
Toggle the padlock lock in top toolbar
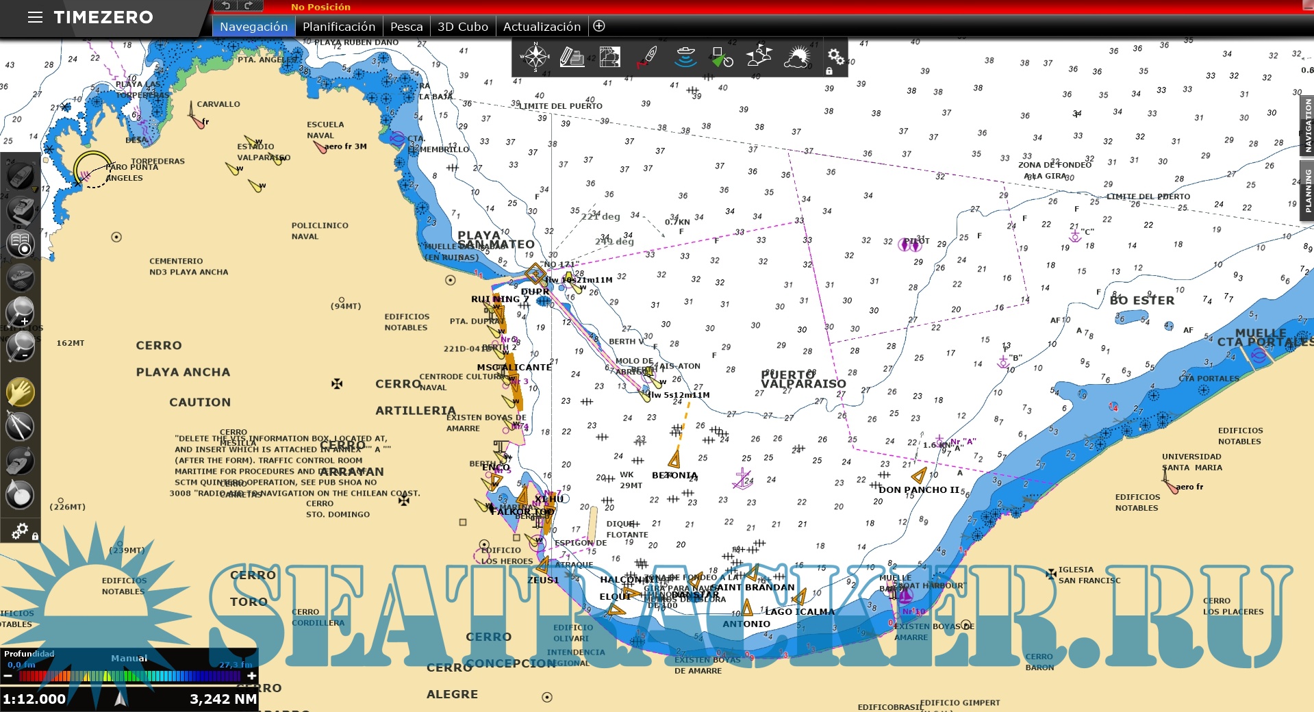click(x=831, y=71)
